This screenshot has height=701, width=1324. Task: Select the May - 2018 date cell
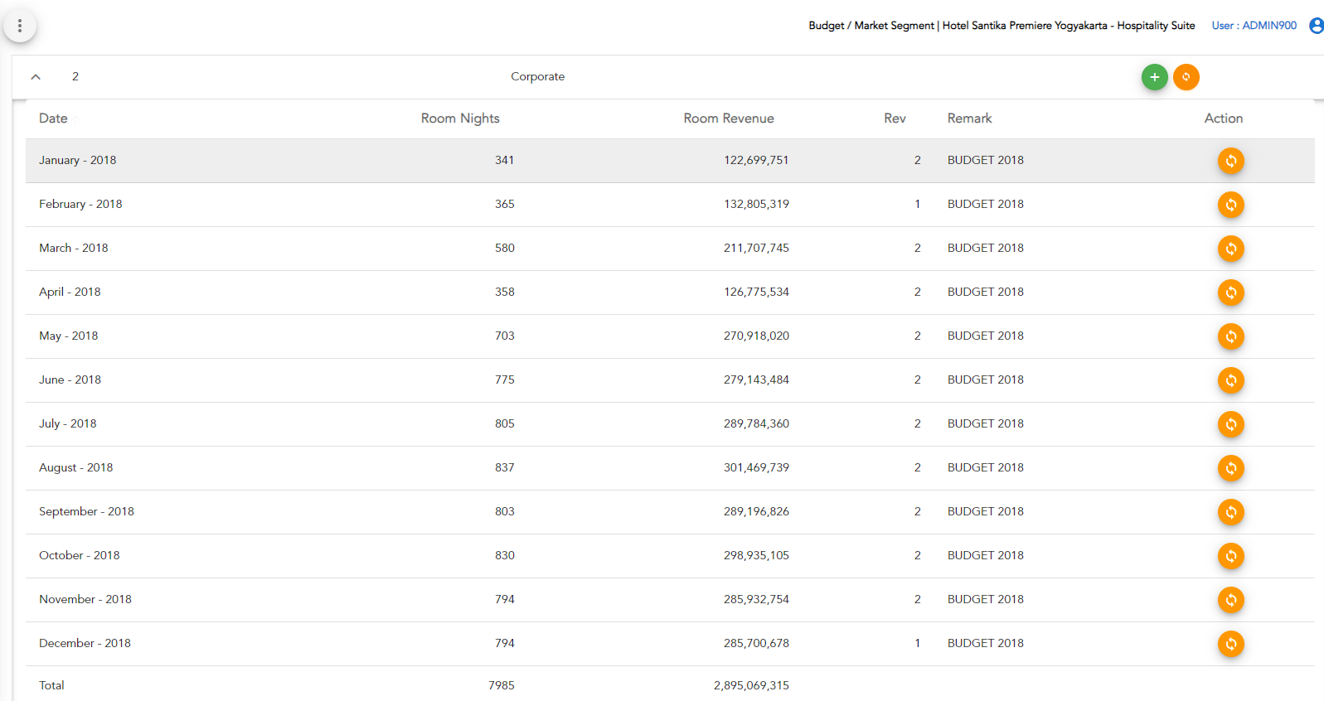pos(68,336)
